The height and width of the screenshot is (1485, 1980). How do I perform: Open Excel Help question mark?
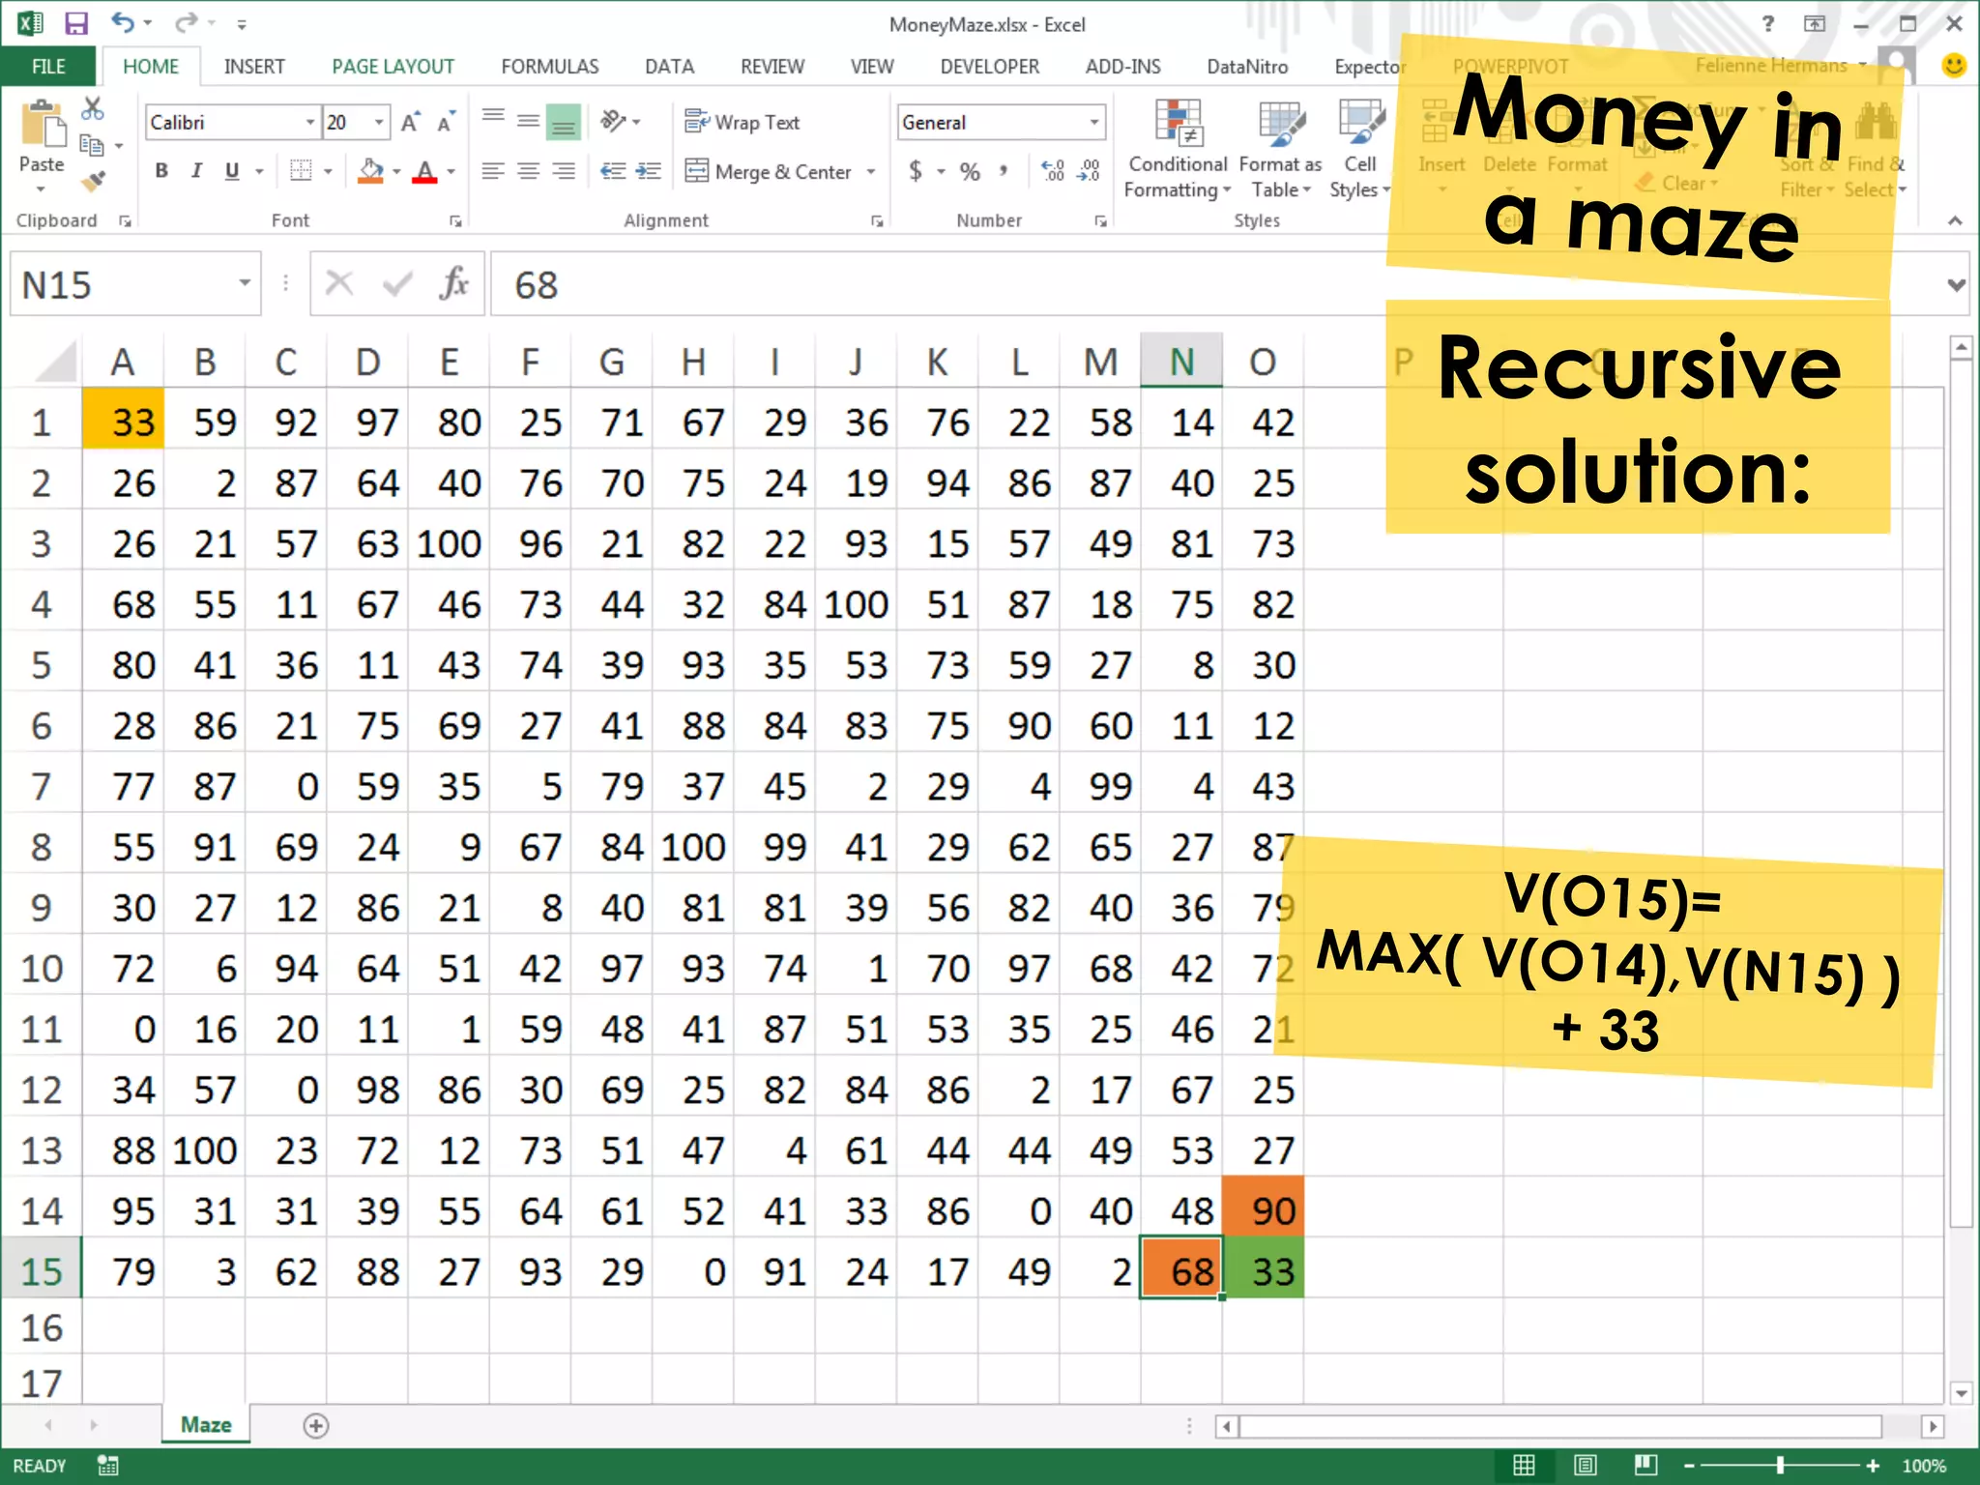pos(1768,23)
